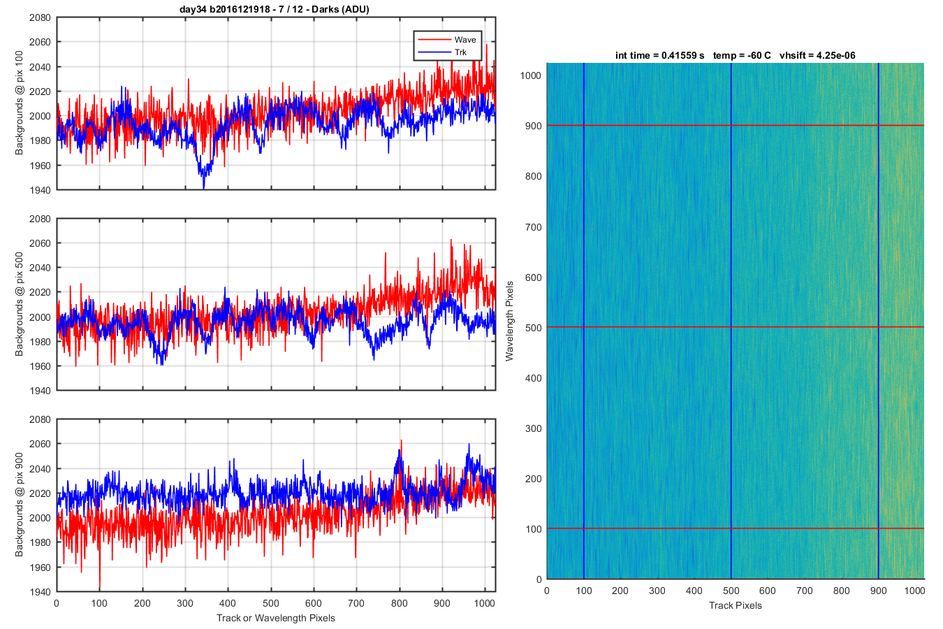Screen dimensions: 943x629
Task: Click heatmap y-axis tick label '300'
Action: (534, 428)
